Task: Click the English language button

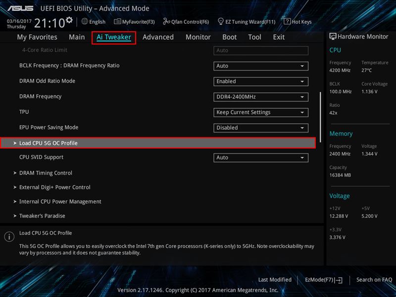Action: coord(94,22)
